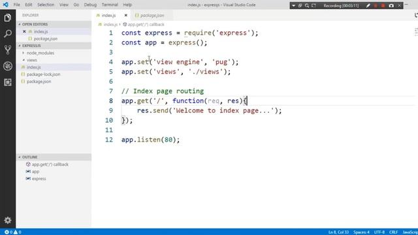Open package.json in the file tree
The image size is (418, 235).
point(39,82)
